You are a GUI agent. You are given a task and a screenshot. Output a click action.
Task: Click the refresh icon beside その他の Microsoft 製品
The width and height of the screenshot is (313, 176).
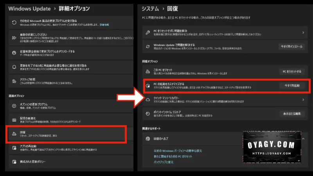pos(14,23)
